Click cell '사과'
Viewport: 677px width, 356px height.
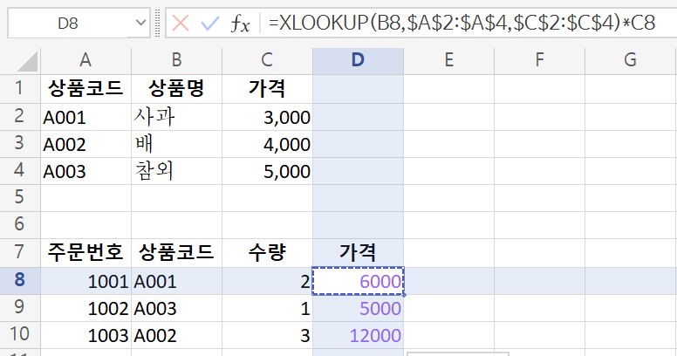(176, 117)
